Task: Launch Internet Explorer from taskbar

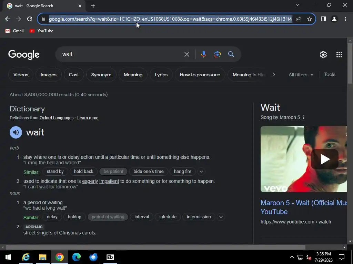Action: point(26,257)
